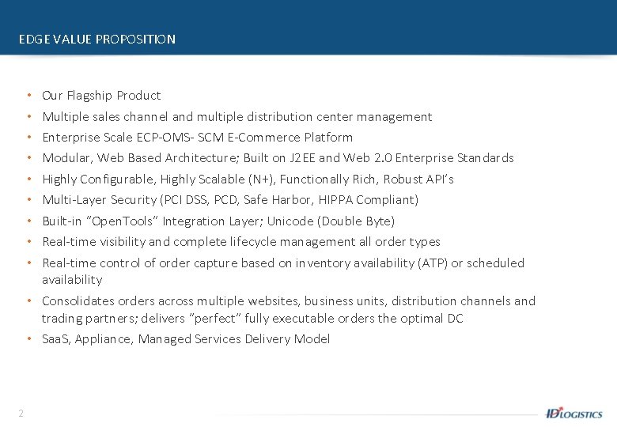The width and height of the screenshot is (617, 427).
Task: Click the slide page number 2
Action: click(21, 413)
